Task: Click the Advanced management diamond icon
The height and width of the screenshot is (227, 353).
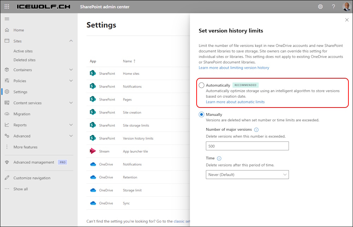Action: point(7,162)
